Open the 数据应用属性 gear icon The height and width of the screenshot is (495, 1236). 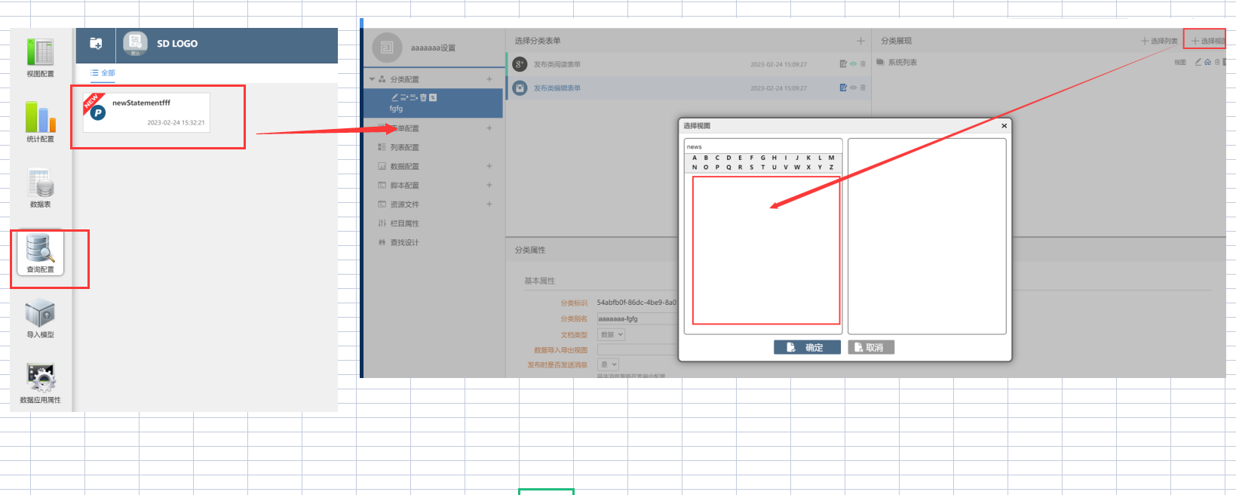pyautogui.click(x=40, y=383)
